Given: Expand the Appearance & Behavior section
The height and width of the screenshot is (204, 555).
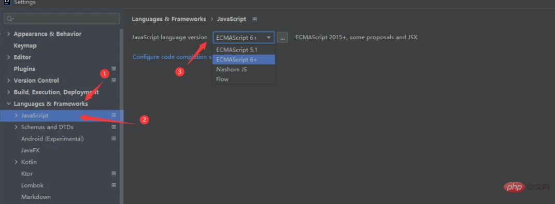Looking at the screenshot, I should (8, 34).
